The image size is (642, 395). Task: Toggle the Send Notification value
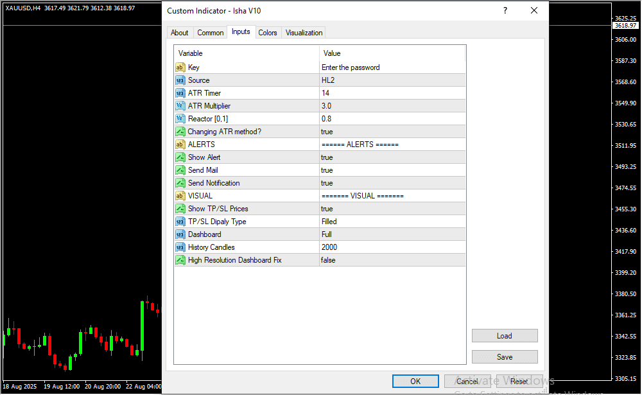click(392, 183)
